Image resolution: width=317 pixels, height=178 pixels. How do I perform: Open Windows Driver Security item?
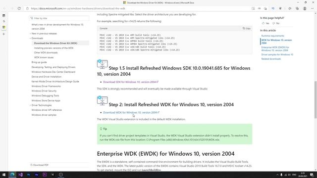tap(44, 91)
